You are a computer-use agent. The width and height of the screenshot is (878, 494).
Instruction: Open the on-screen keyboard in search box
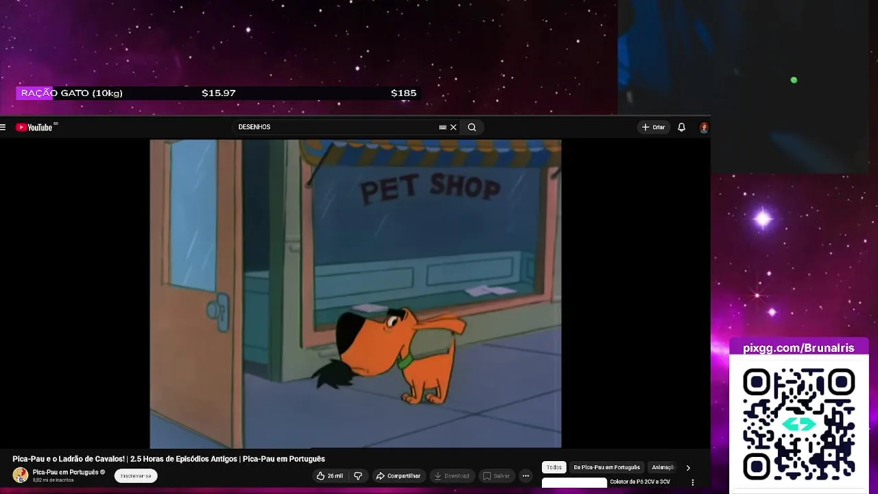coord(442,127)
